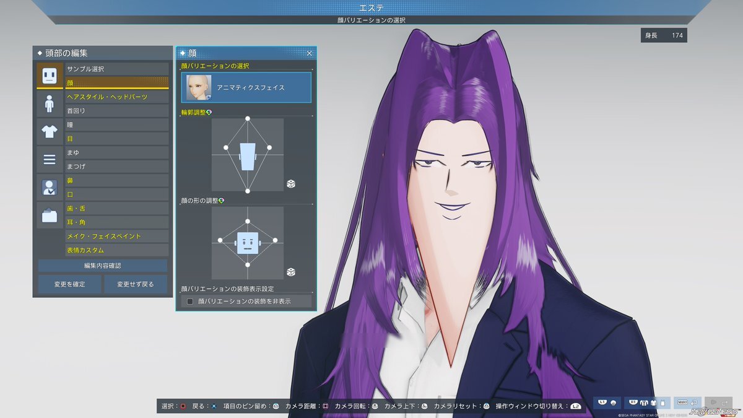Click the face variation thumbnail portrait
The height and width of the screenshot is (418, 743).
pos(198,88)
